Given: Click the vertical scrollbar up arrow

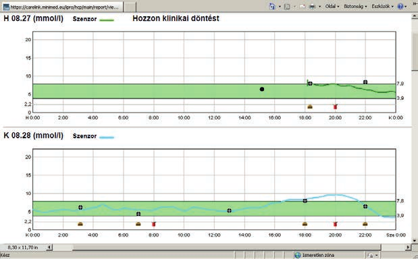Looking at the screenshot, I should click(x=415, y=17).
